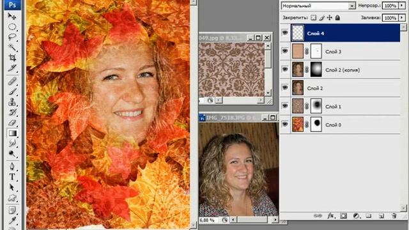Select the Slice tool below Crop

pos(12,68)
